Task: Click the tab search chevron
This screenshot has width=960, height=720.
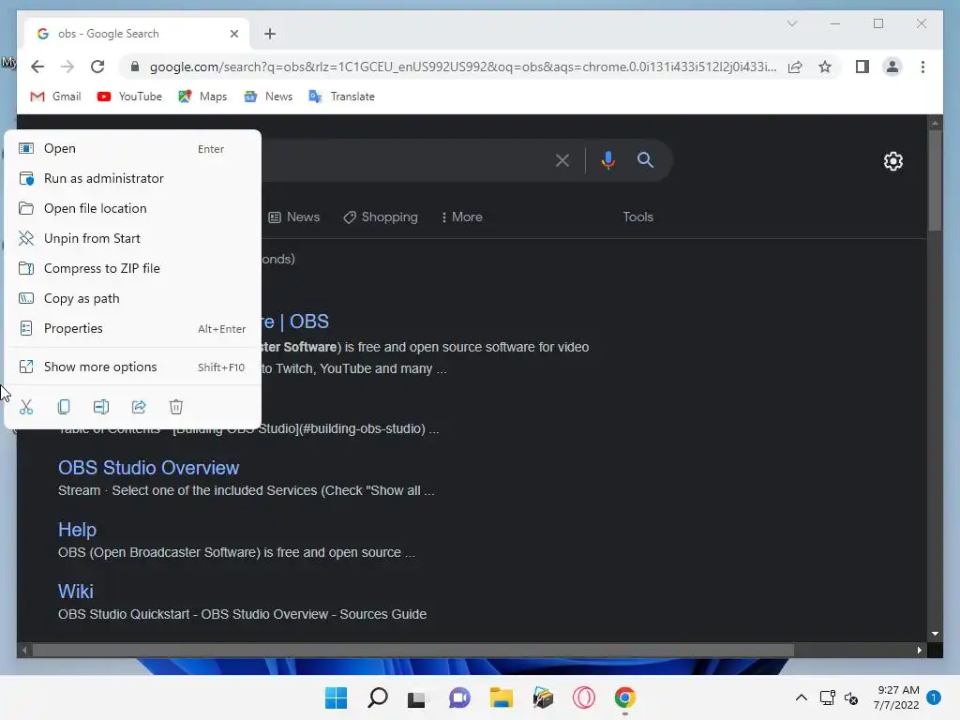Action: pos(792,23)
